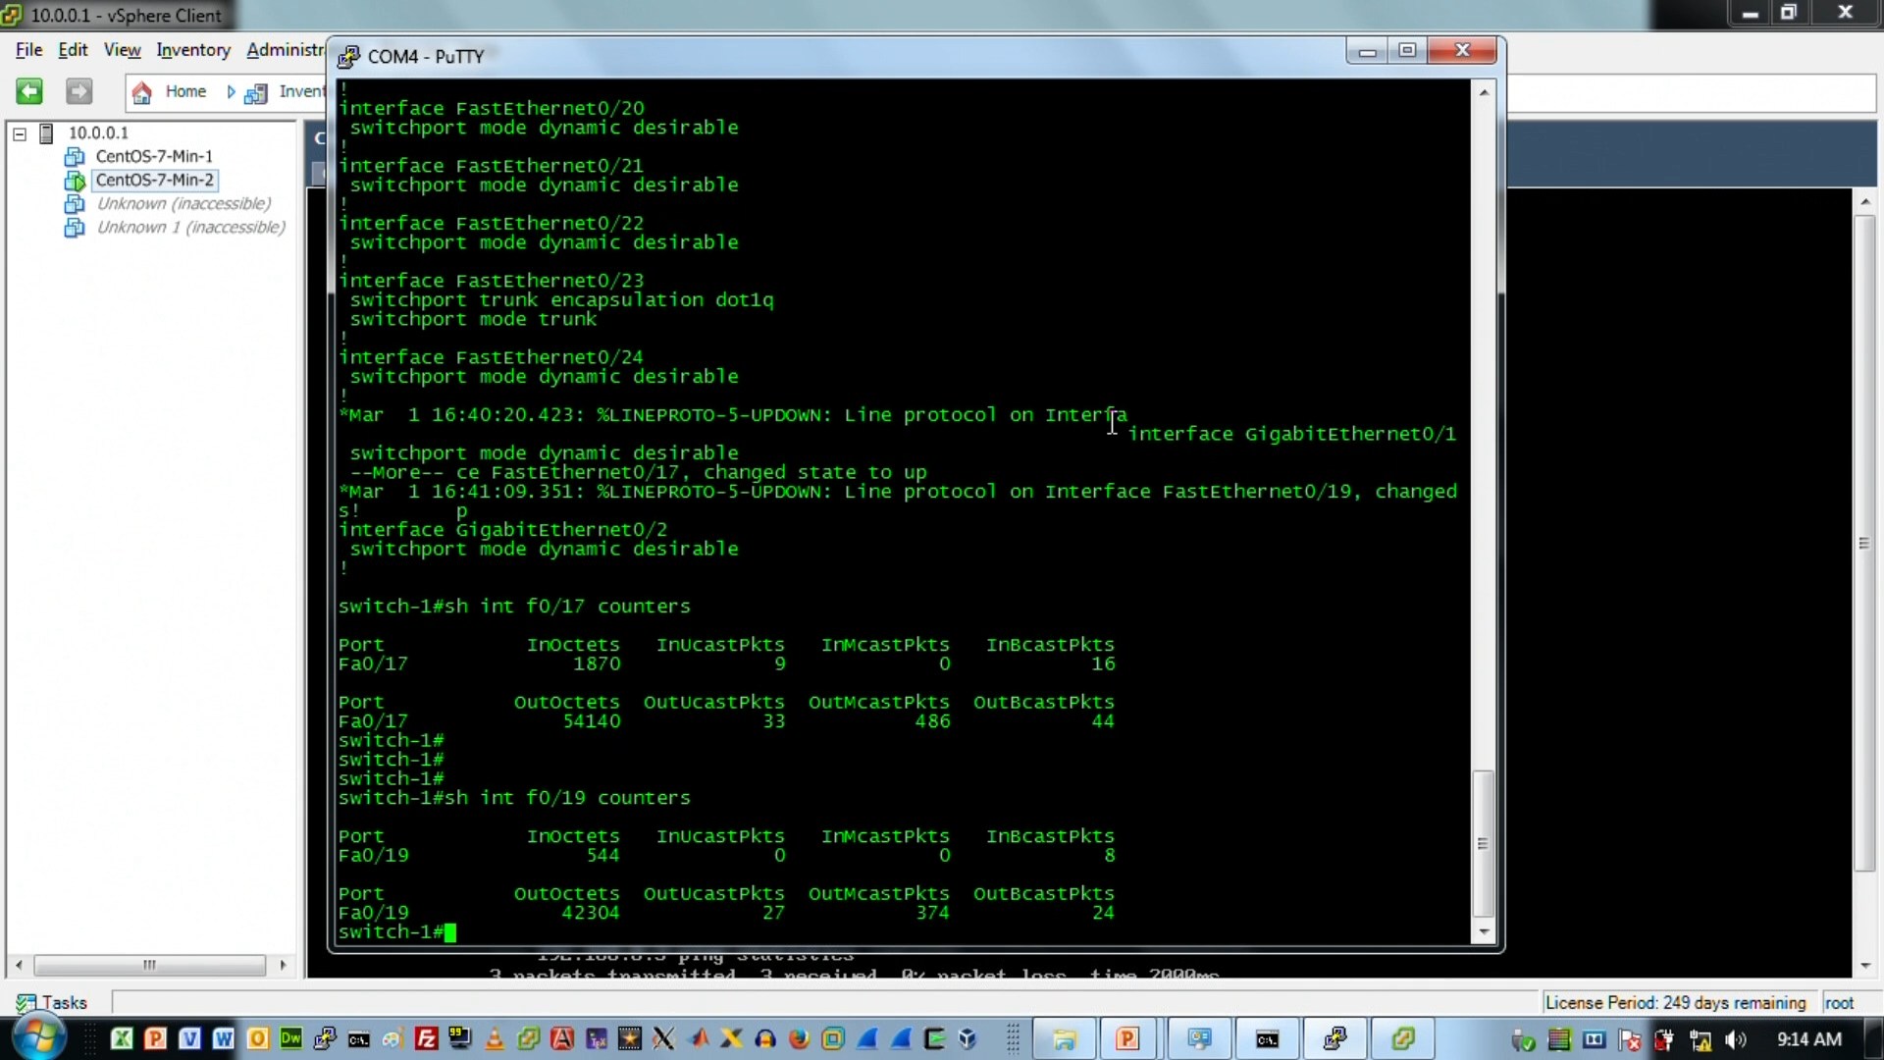1884x1060 pixels.
Task: Click the green back arrow in vSphere toolbar
Action: click(x=29, y=91)
